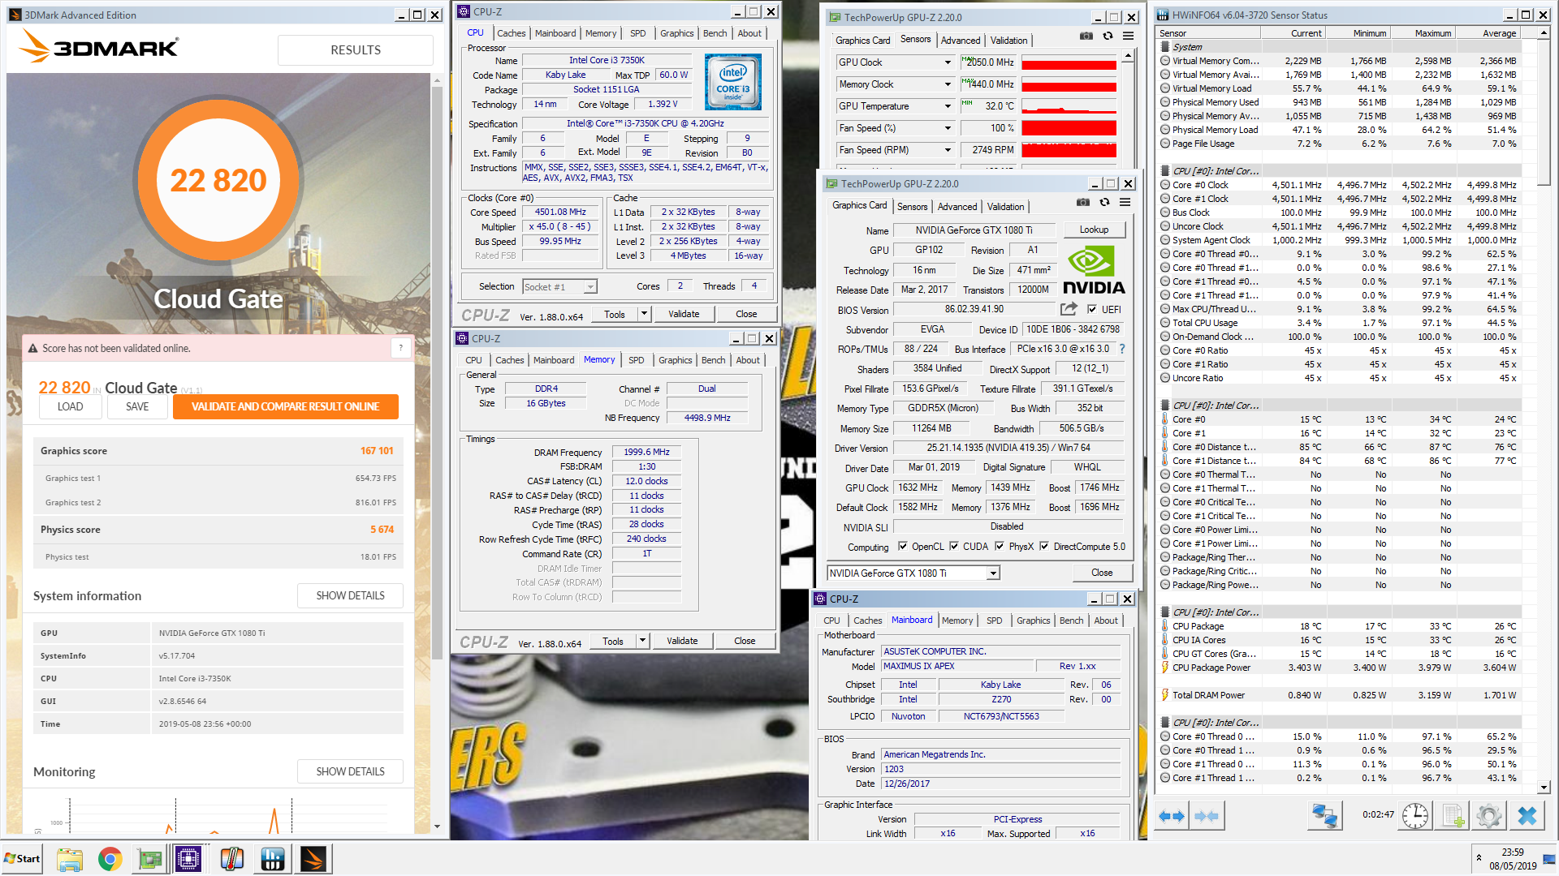This screenshot has width=1559, height=876.
Task: Click 3DMark taskbar icon
Action: coord(313,859)
